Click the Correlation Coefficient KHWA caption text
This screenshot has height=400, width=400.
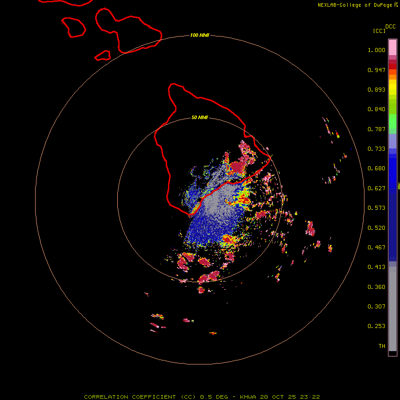(x=202, y=397)
